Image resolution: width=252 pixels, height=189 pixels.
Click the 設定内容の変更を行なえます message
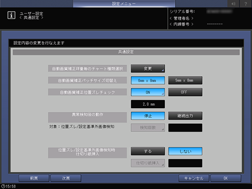click(39, 43)
